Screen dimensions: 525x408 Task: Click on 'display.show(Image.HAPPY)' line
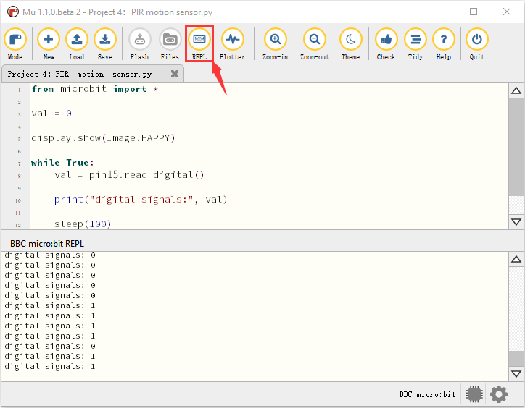(x=103, y=138)
